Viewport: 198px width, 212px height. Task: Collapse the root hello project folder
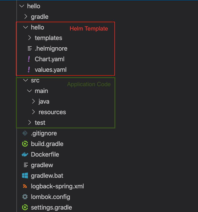coord(22,6)
